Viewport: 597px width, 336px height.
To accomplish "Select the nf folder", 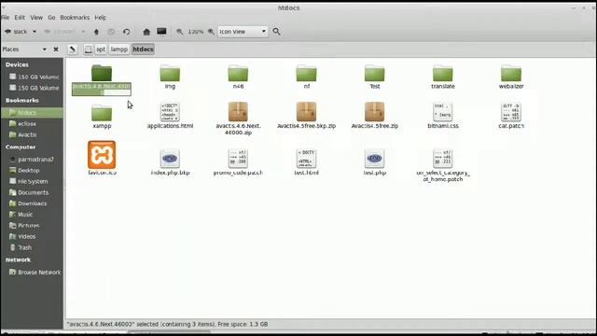I will [x=307, y=77].
